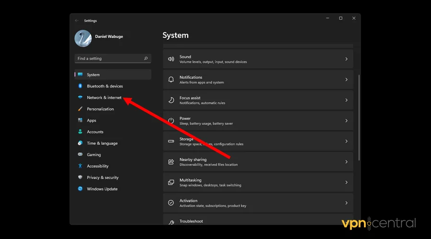Expand the Activation row chevron
This screenshot has height=239, width=431.
[346, 203]
